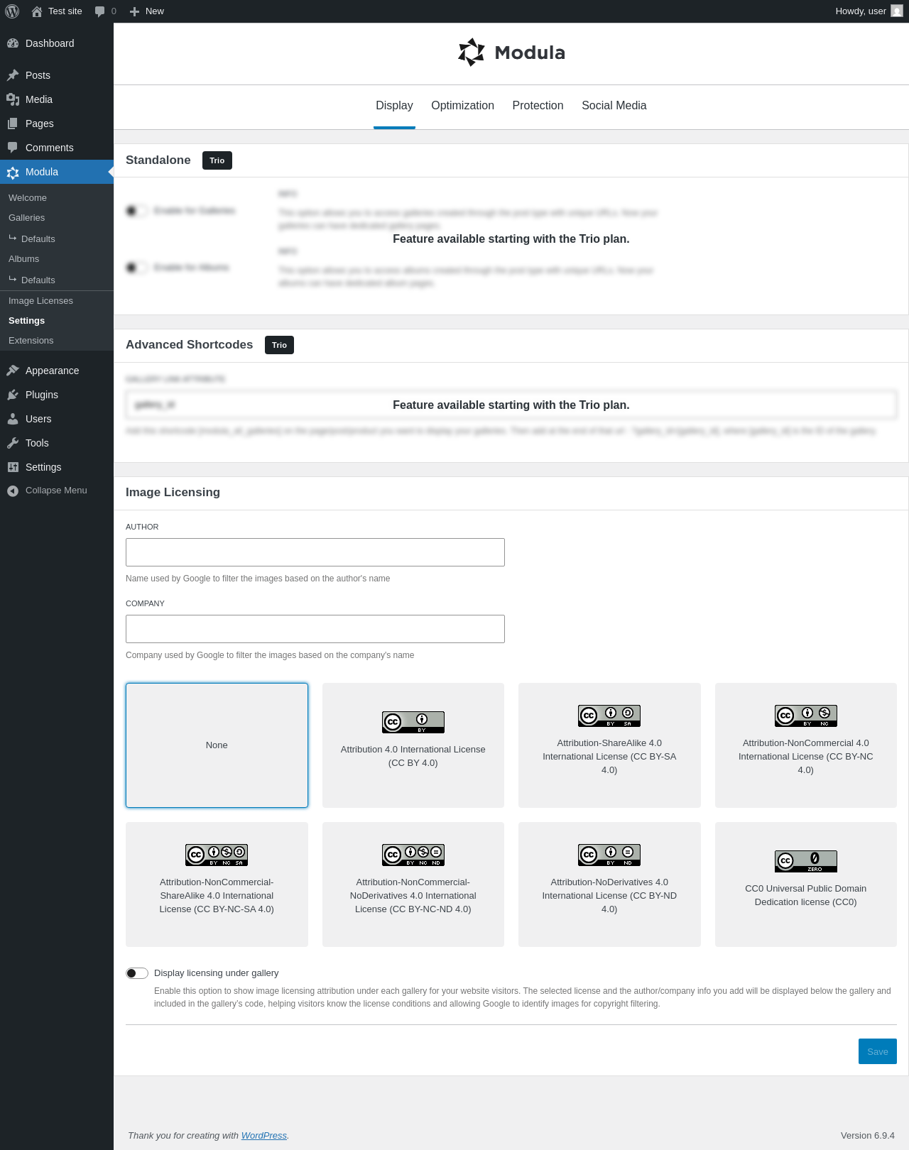909x1150 pixels.
Task: Open Image Licenses submenu item
Action: coord(40,301)
